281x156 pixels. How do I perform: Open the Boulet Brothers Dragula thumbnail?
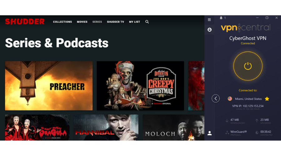coord(37,128)
